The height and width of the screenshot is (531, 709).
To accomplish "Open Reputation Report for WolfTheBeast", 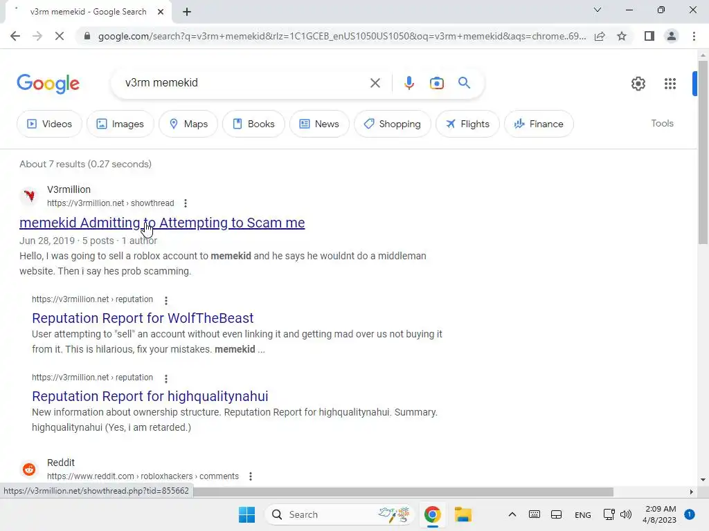I will click(x=143, y=318).
